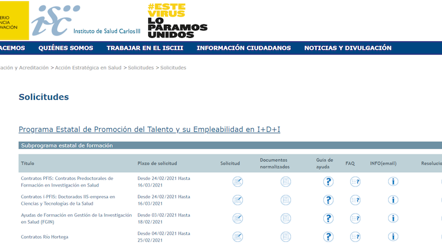Open the Solicitud icon for Contratos i-PFIS
Viewport: 442px width, 248px height.
coord(238,200)
